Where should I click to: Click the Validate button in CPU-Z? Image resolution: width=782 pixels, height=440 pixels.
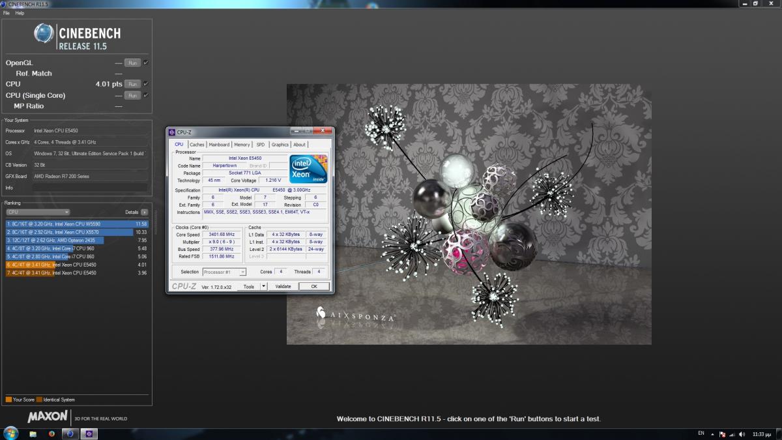coord(283,286)
